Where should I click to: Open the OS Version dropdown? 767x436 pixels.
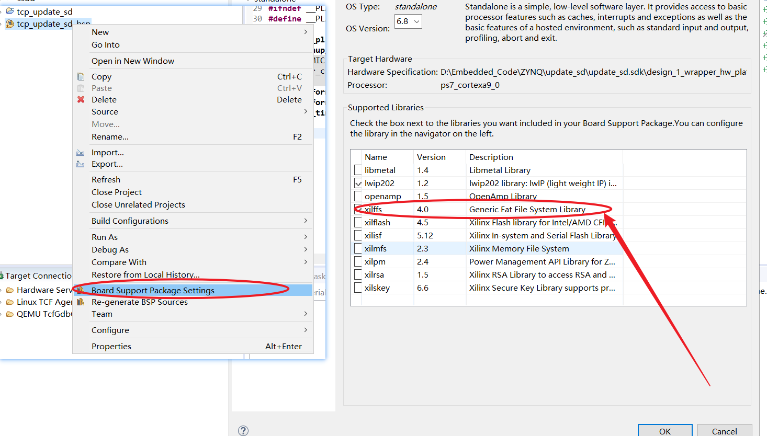(408, 21)
